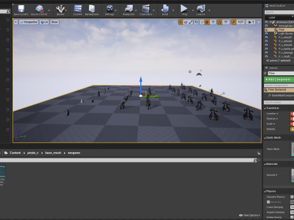The image size is (294, 220).
Task: Toggle grid snapping icon in viewport toolbar
Action: point(207,22)
